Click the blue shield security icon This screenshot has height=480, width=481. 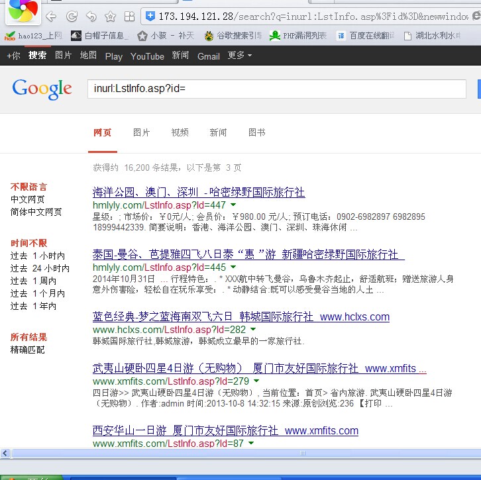click(150, 16)
